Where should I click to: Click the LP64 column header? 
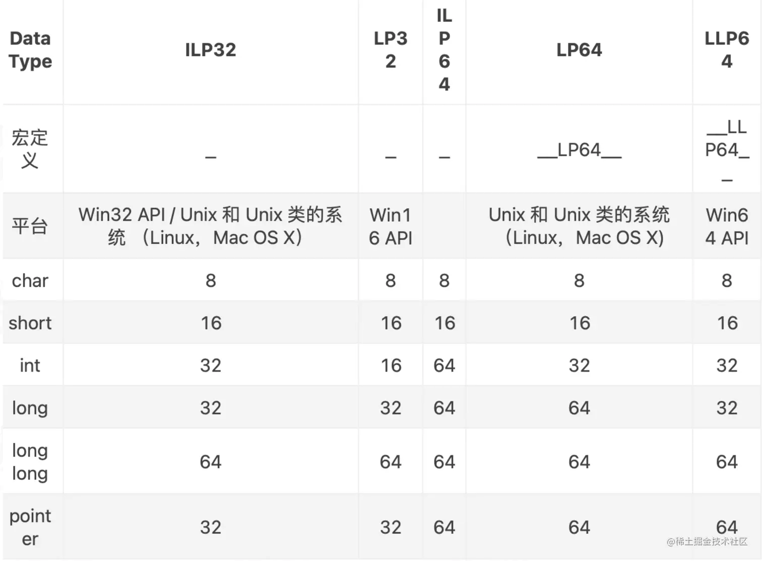tap(579, 50)
